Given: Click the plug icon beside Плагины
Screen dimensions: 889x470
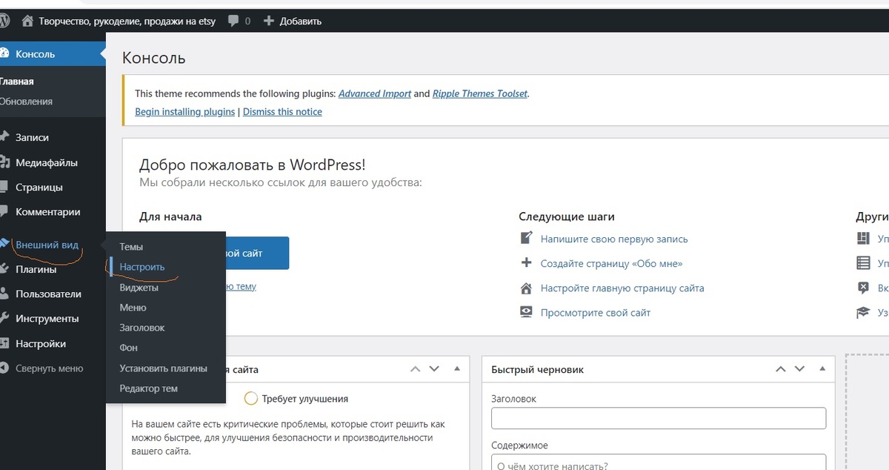Looking at the screenshot, I should click(4, 269).
